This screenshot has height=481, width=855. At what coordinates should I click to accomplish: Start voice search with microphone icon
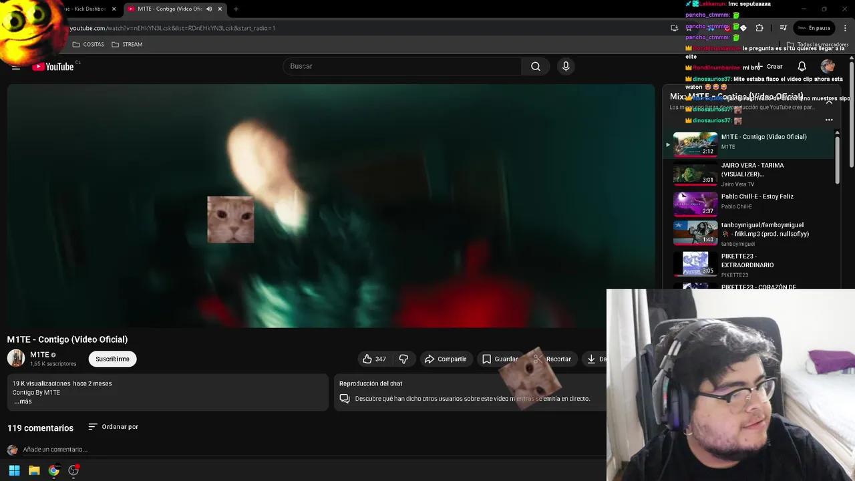[566, 66]
